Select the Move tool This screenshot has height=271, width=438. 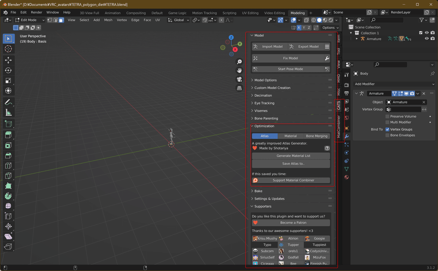(x=8, y=60)
